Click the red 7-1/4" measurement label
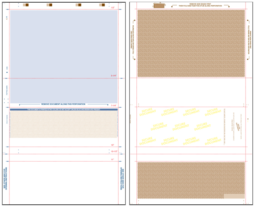This screenshot has width=255, height=207. 114,106
